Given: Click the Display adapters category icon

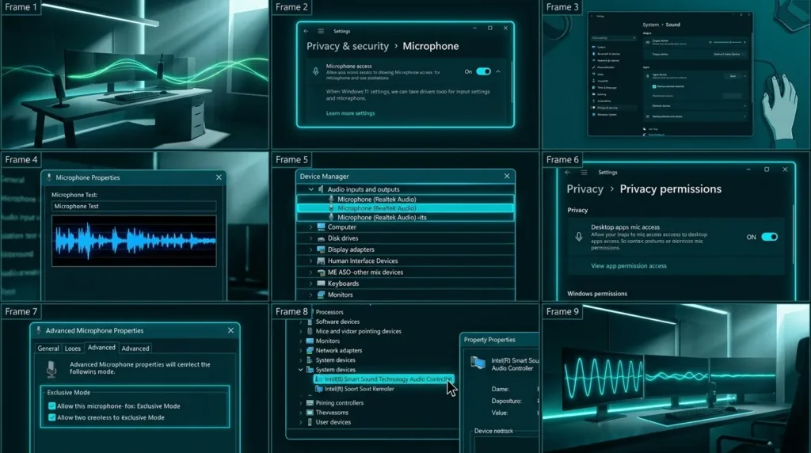Looking at the screenshot, I should (322, 249).
